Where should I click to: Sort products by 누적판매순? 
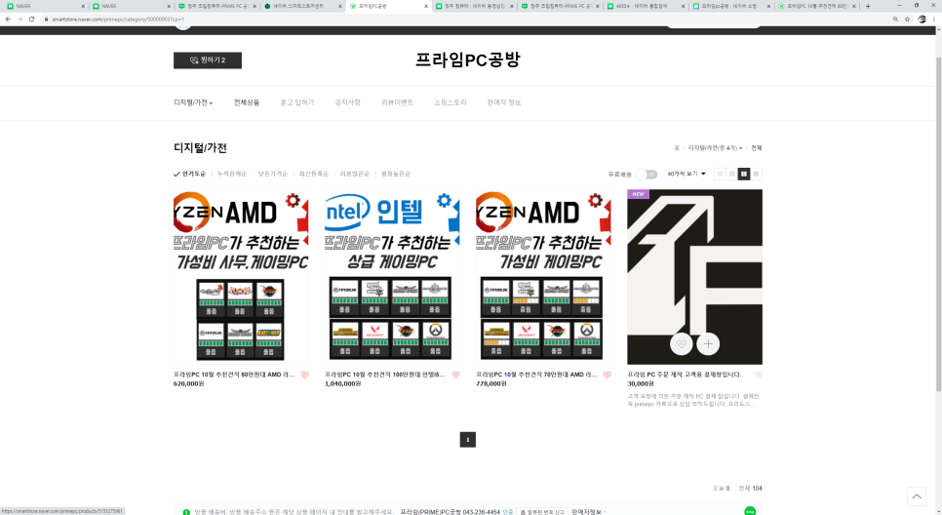pyautogui.click(x=232, y=174)
